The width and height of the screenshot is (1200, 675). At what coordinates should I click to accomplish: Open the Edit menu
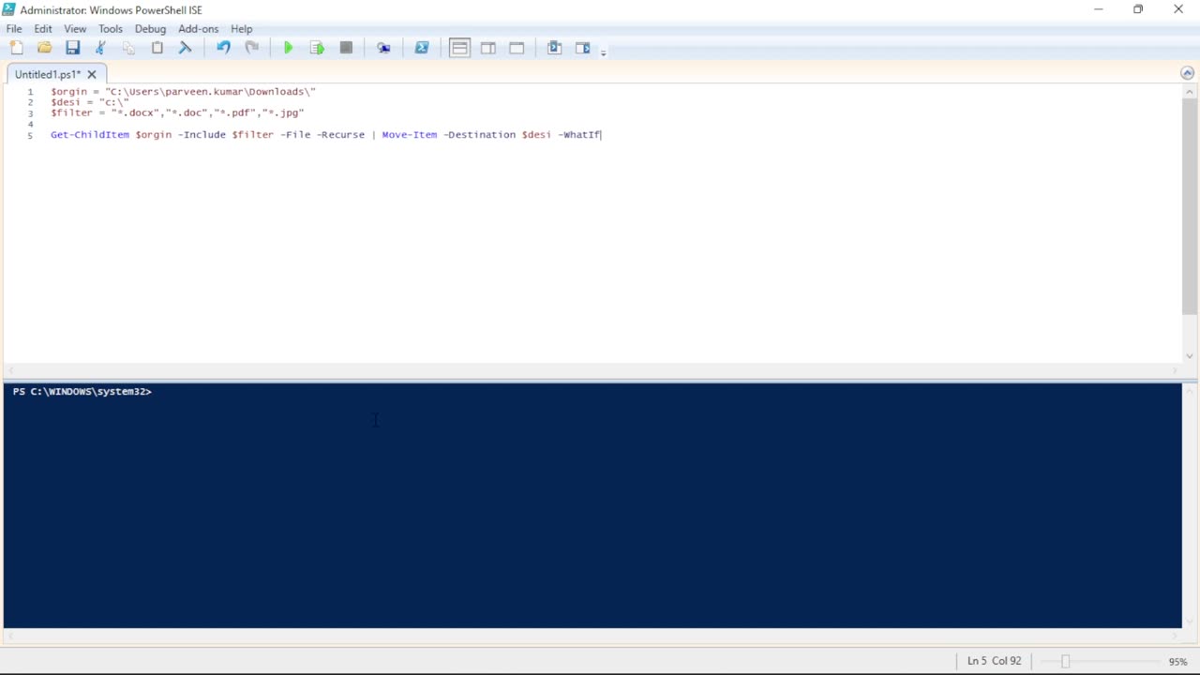pyautogui.click(x=43, y=29)
